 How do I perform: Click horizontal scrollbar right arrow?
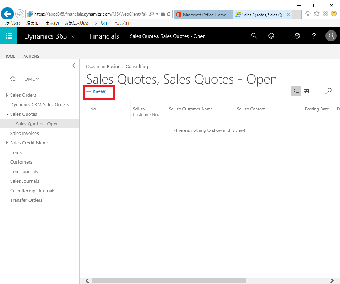pos(332,280)
